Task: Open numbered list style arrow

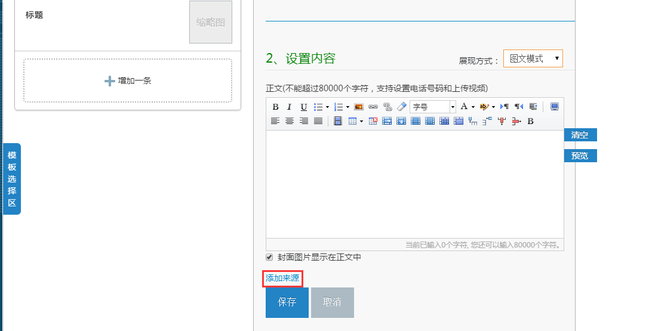Action: click(x=347, y=107)
